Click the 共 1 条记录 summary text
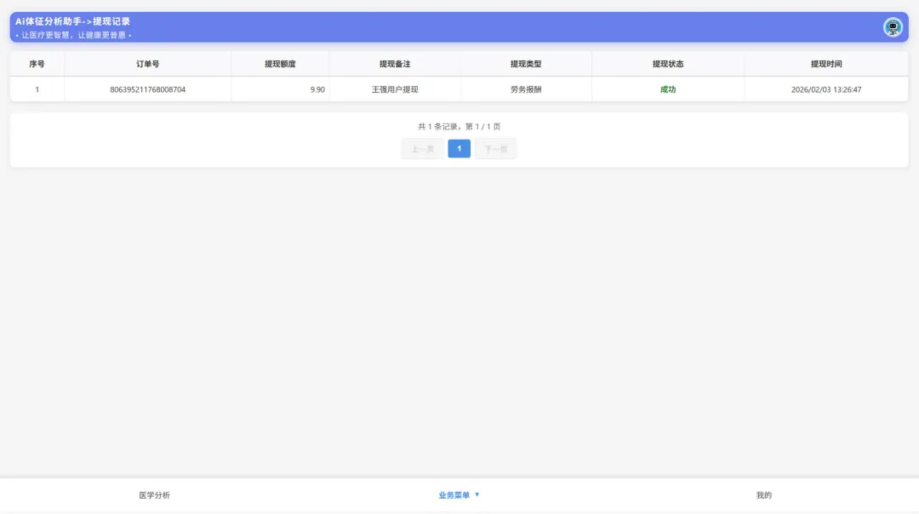The image size is (919, 514). point(459,127)
